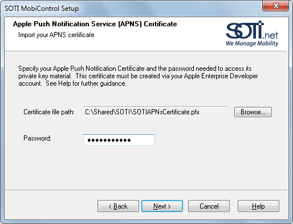Browse for the APNS certificate file
The width and height of the screenshot is (293, 224).
point(253,112)
